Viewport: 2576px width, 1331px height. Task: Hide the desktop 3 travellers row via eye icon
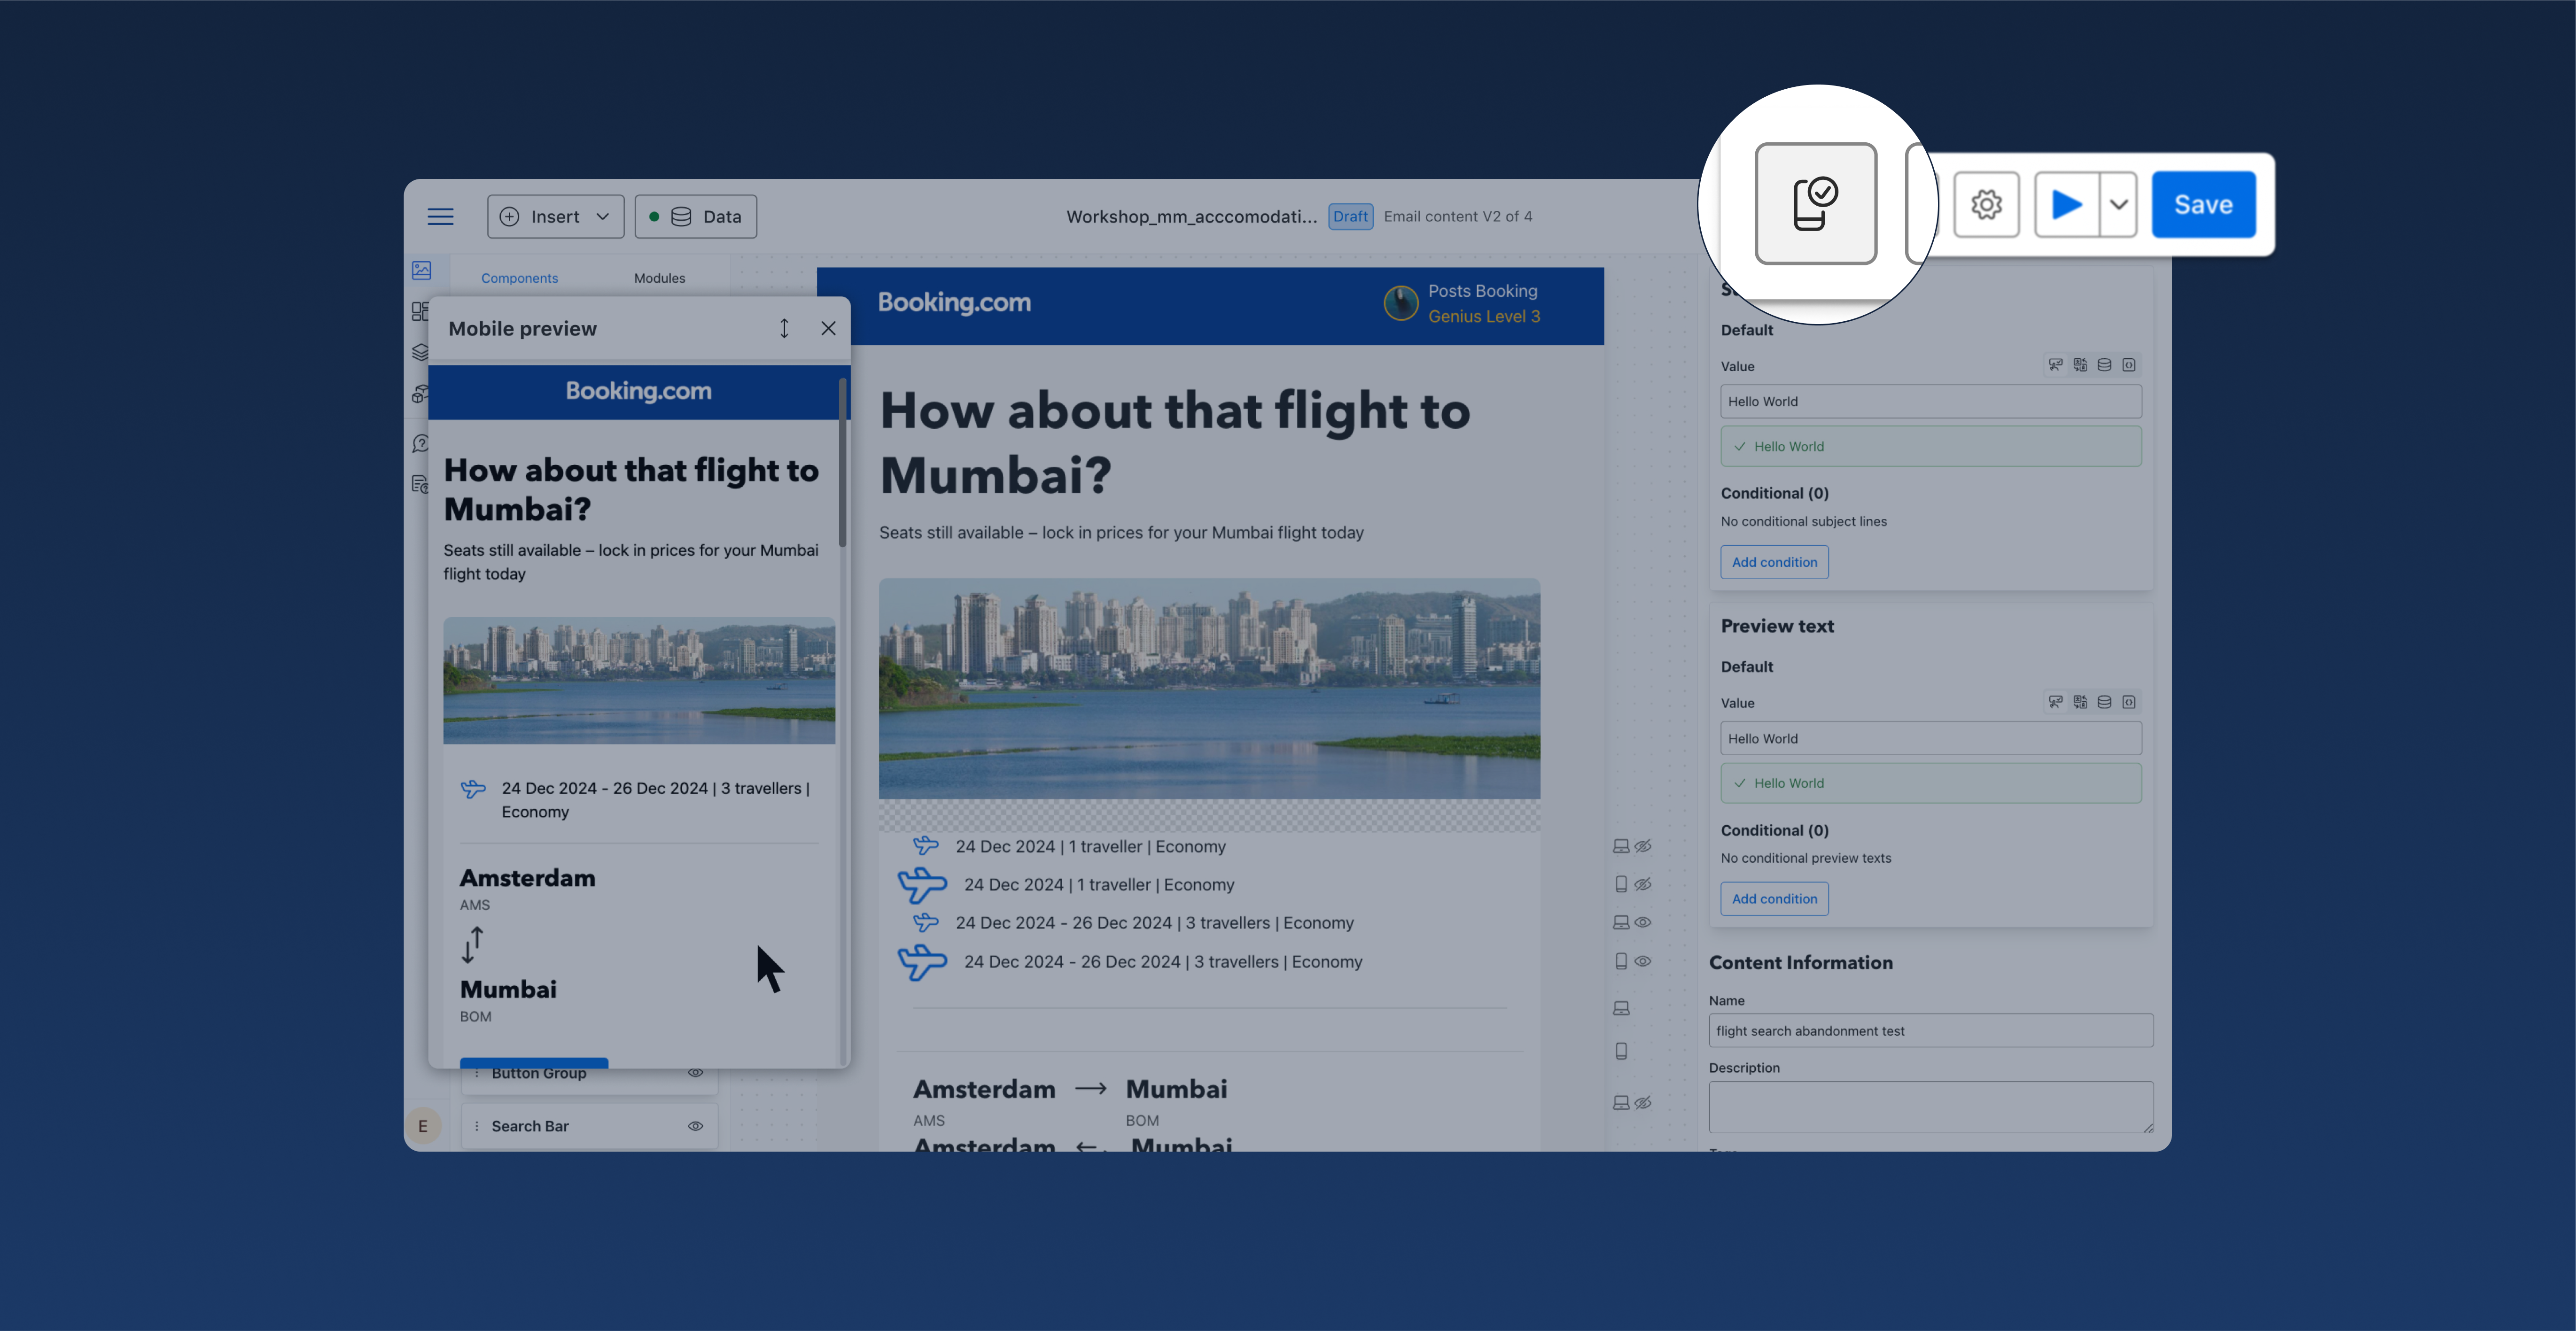pos(1642,923)
